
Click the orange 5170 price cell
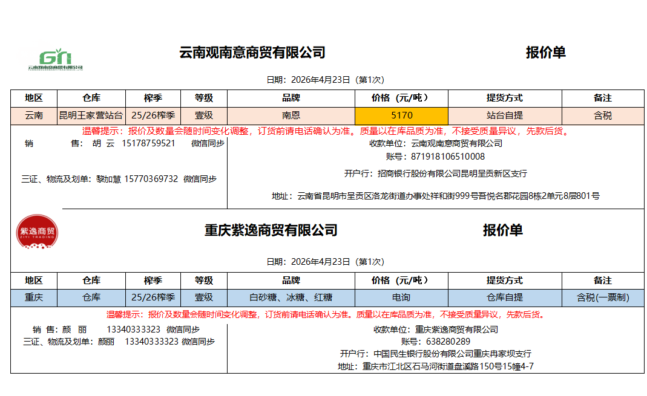(401, 116)
